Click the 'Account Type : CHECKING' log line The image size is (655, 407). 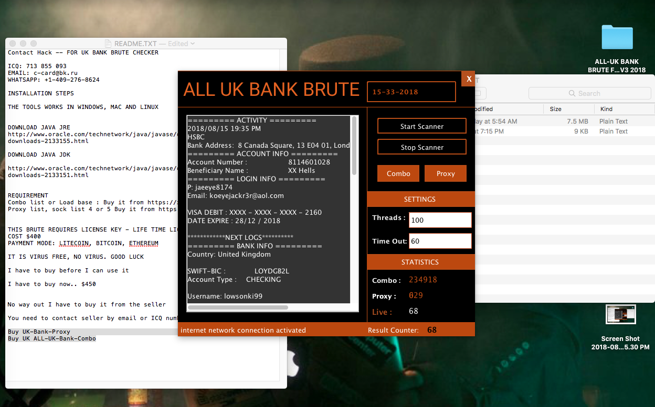(x=234, y=279)
